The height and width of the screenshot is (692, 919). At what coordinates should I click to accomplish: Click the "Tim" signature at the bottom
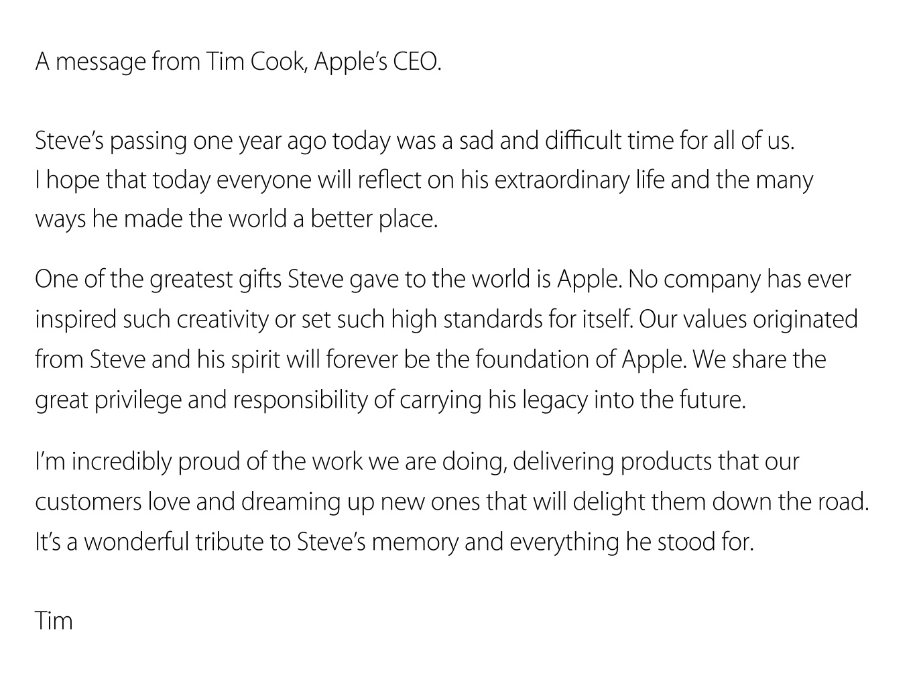point(54,621)
